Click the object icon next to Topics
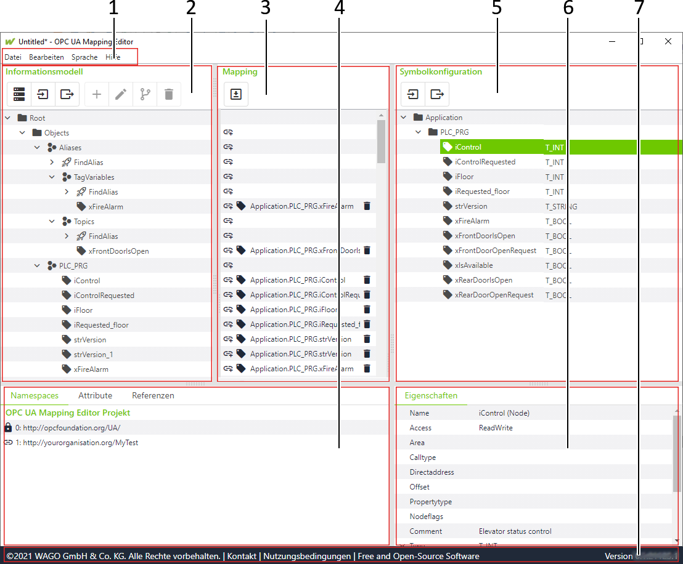 [67, 222]
